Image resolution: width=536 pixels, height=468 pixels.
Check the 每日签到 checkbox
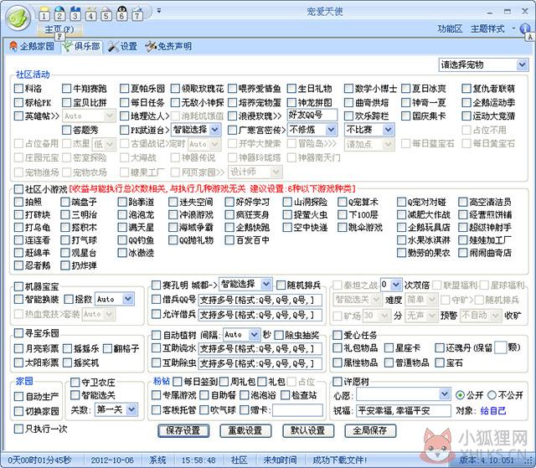[x=177, y=381]
